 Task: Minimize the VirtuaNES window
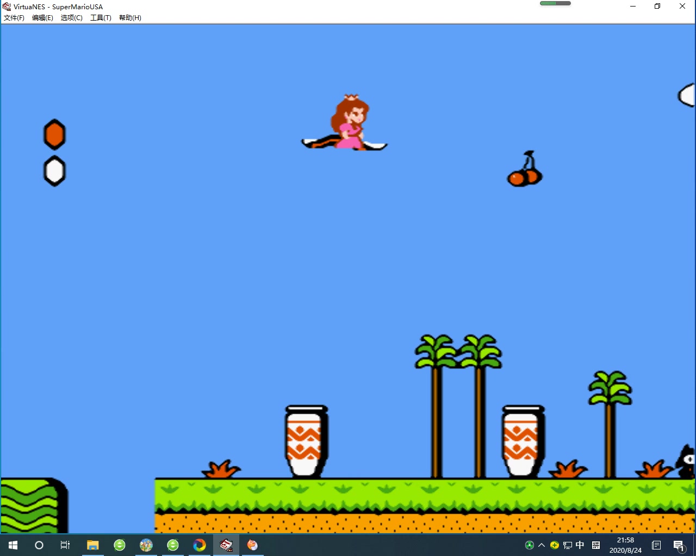click(633, 7)
